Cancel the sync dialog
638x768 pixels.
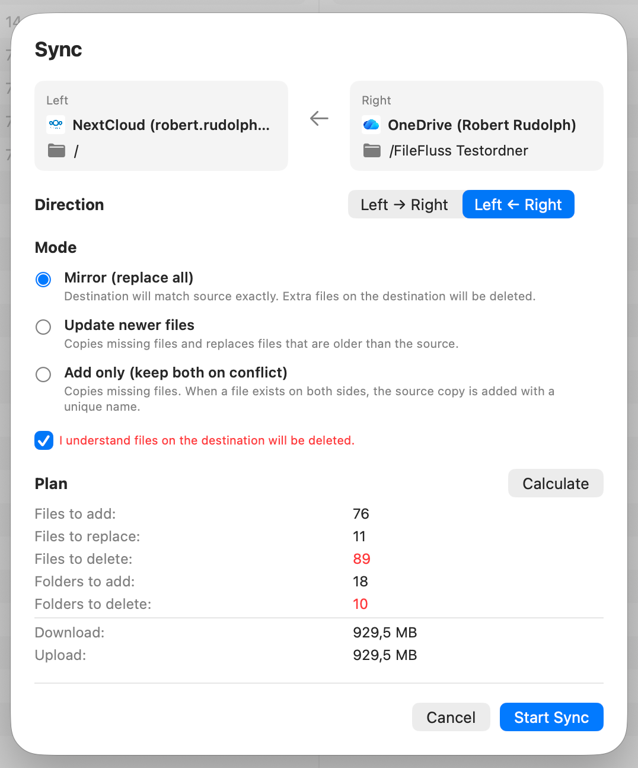tap(451, 717)
